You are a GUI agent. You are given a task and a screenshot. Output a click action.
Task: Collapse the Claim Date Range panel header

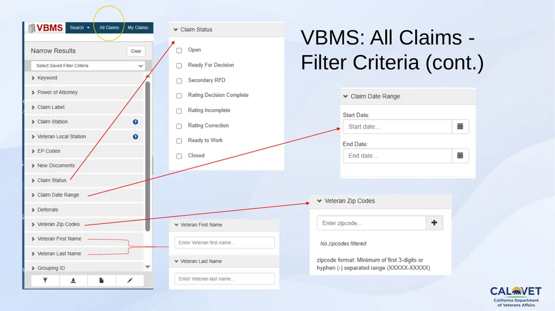point(408,96)
